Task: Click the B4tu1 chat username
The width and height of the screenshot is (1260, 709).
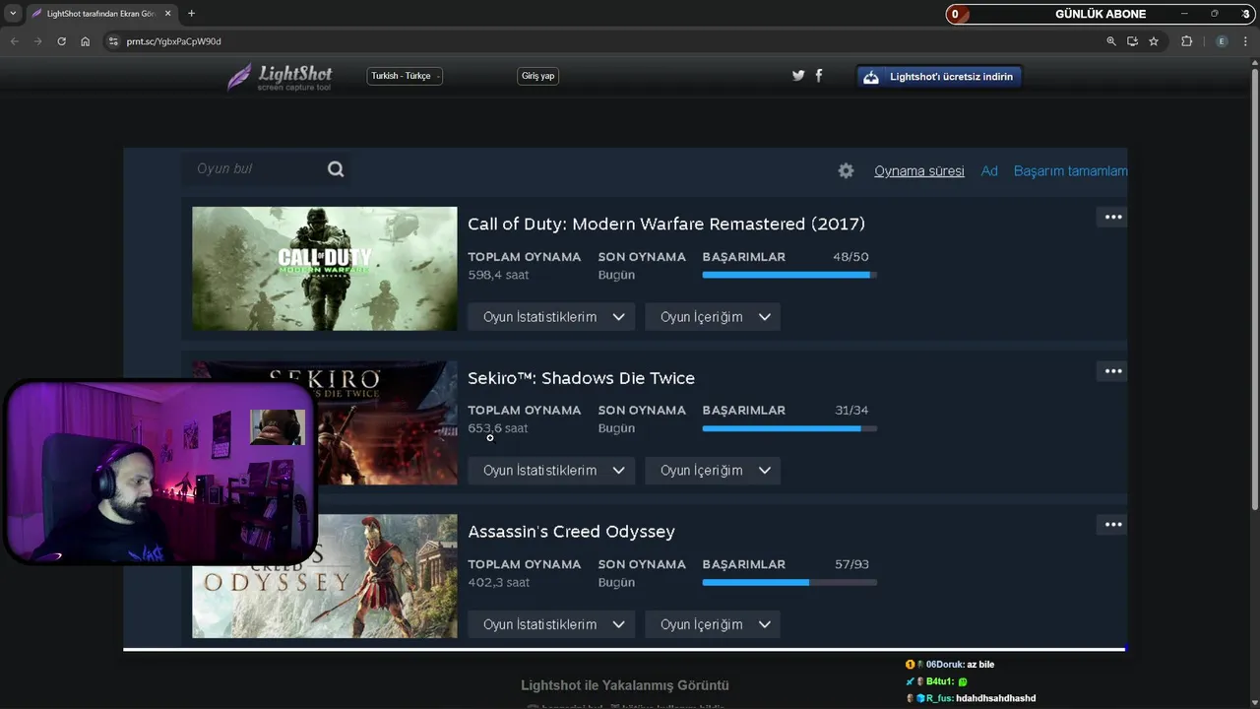Action: [939, 681]
